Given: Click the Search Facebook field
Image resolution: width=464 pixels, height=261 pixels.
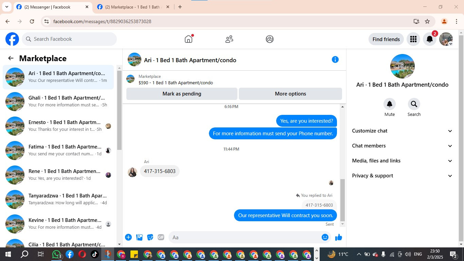Looking at the screenshot, I should 69,39.
